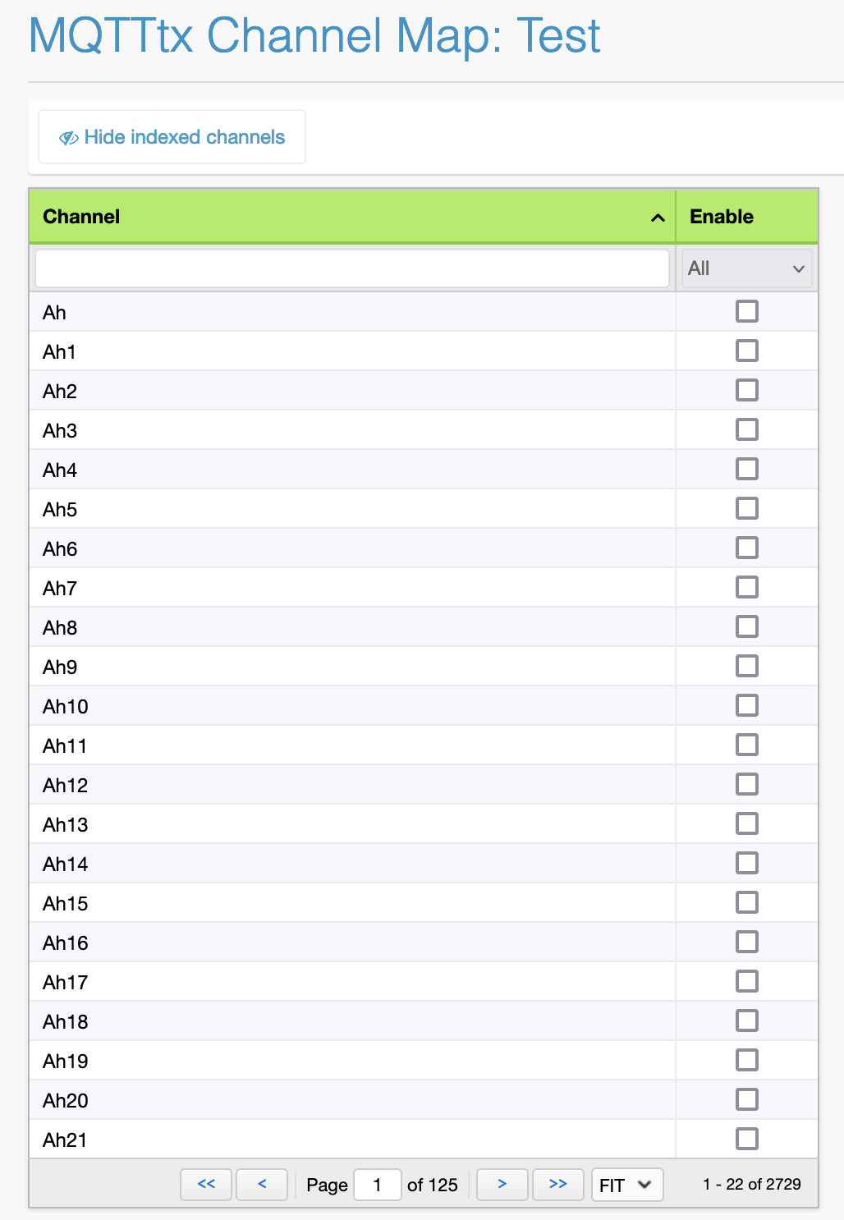Click the first-page << navigation icon
This screenshot has width=844, height=1220.
(205, 1184)
